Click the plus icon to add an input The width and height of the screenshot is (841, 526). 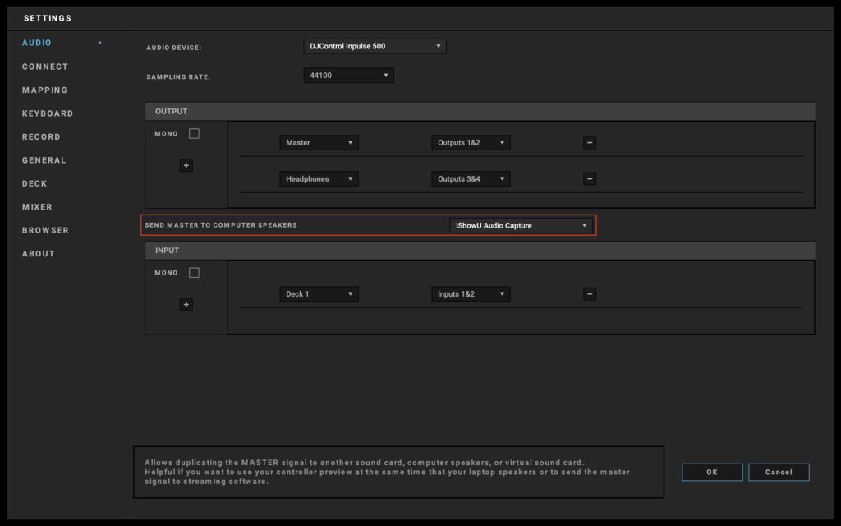(x=186, y=305)
